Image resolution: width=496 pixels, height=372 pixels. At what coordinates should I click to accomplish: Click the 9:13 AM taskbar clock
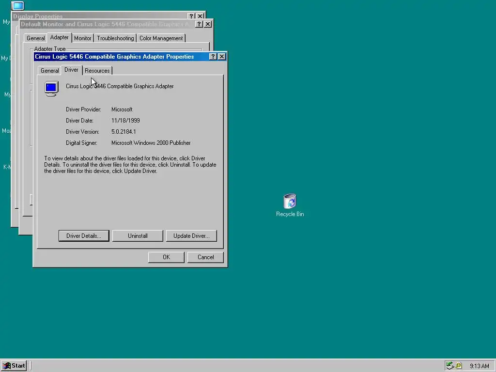tap(479, 366)
